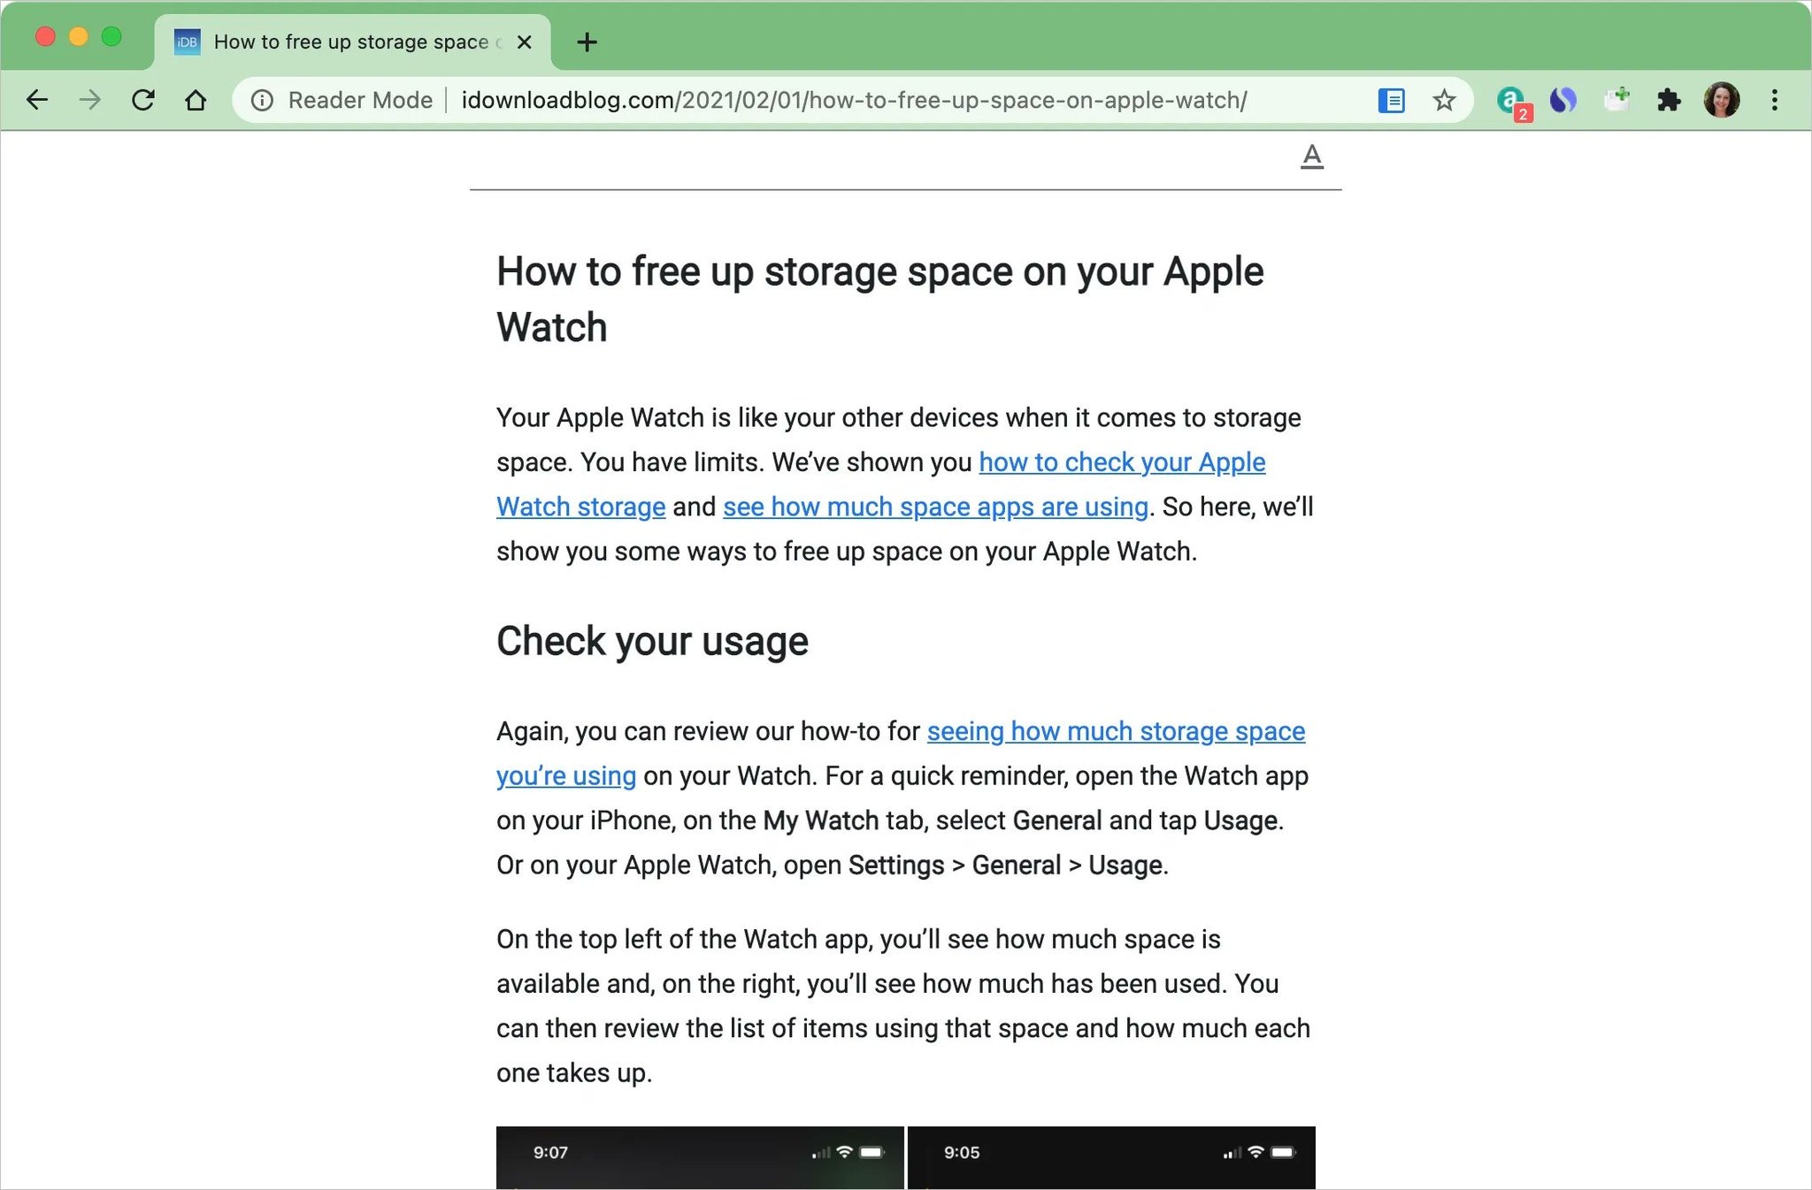This screenshot has height=1190, width=1812.
Task: Select the iDB article tab
Action: 350,42
